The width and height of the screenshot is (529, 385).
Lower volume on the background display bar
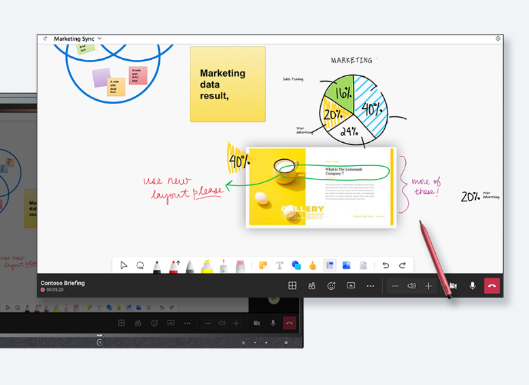pos(208,323)
